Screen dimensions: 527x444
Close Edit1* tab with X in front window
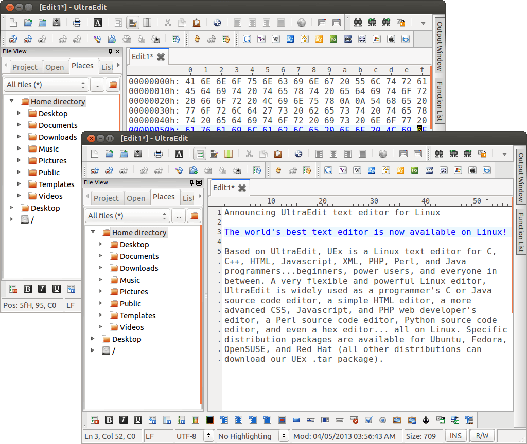pos(242,188)
